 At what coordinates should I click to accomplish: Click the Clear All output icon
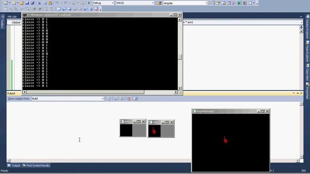(129, 99)
